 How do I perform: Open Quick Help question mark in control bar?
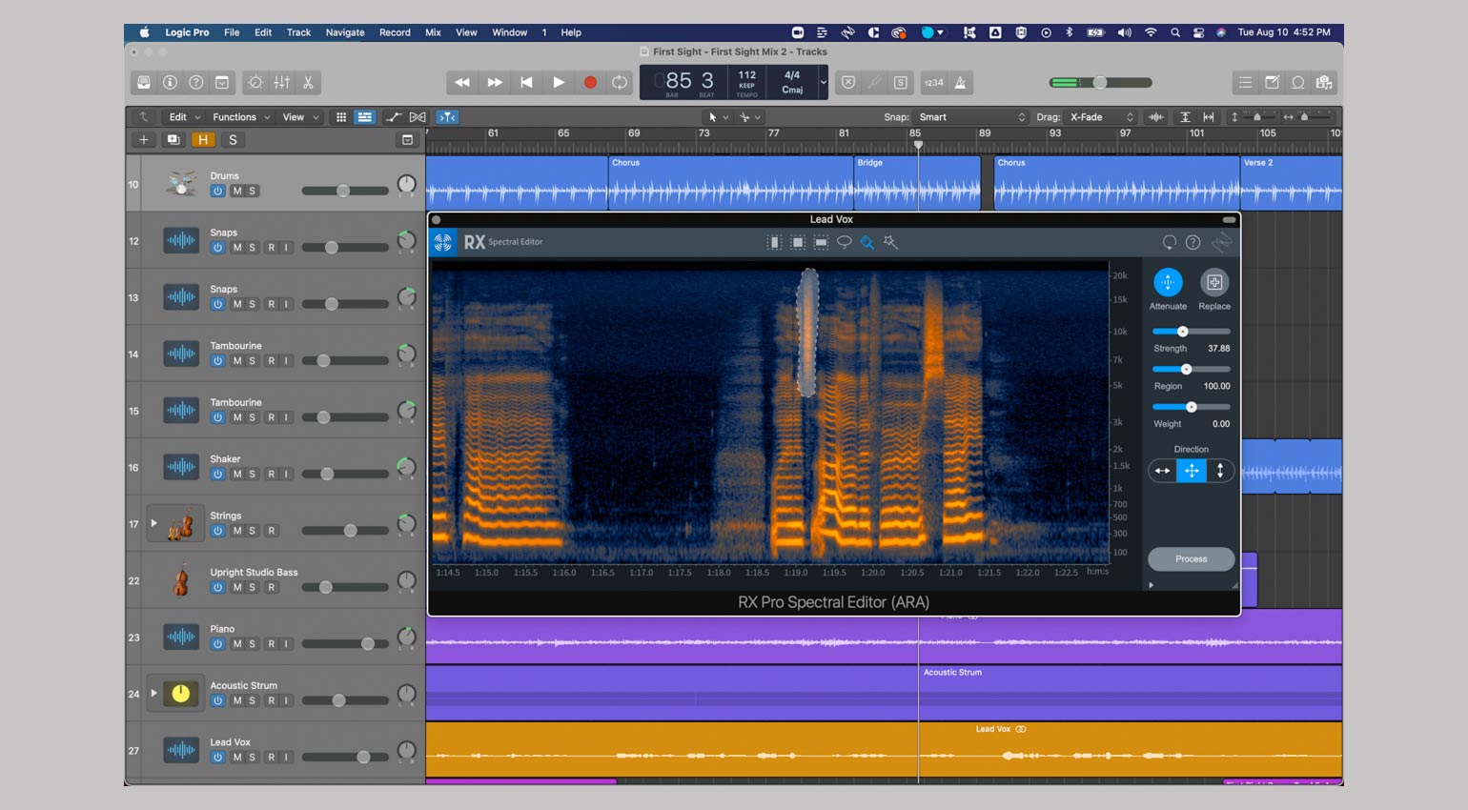tap(195, 83)
